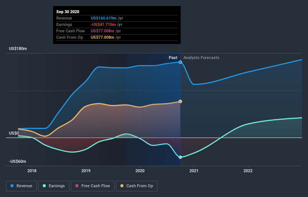Click the Free Cash Flow label in tooltip

coord(71,31)
